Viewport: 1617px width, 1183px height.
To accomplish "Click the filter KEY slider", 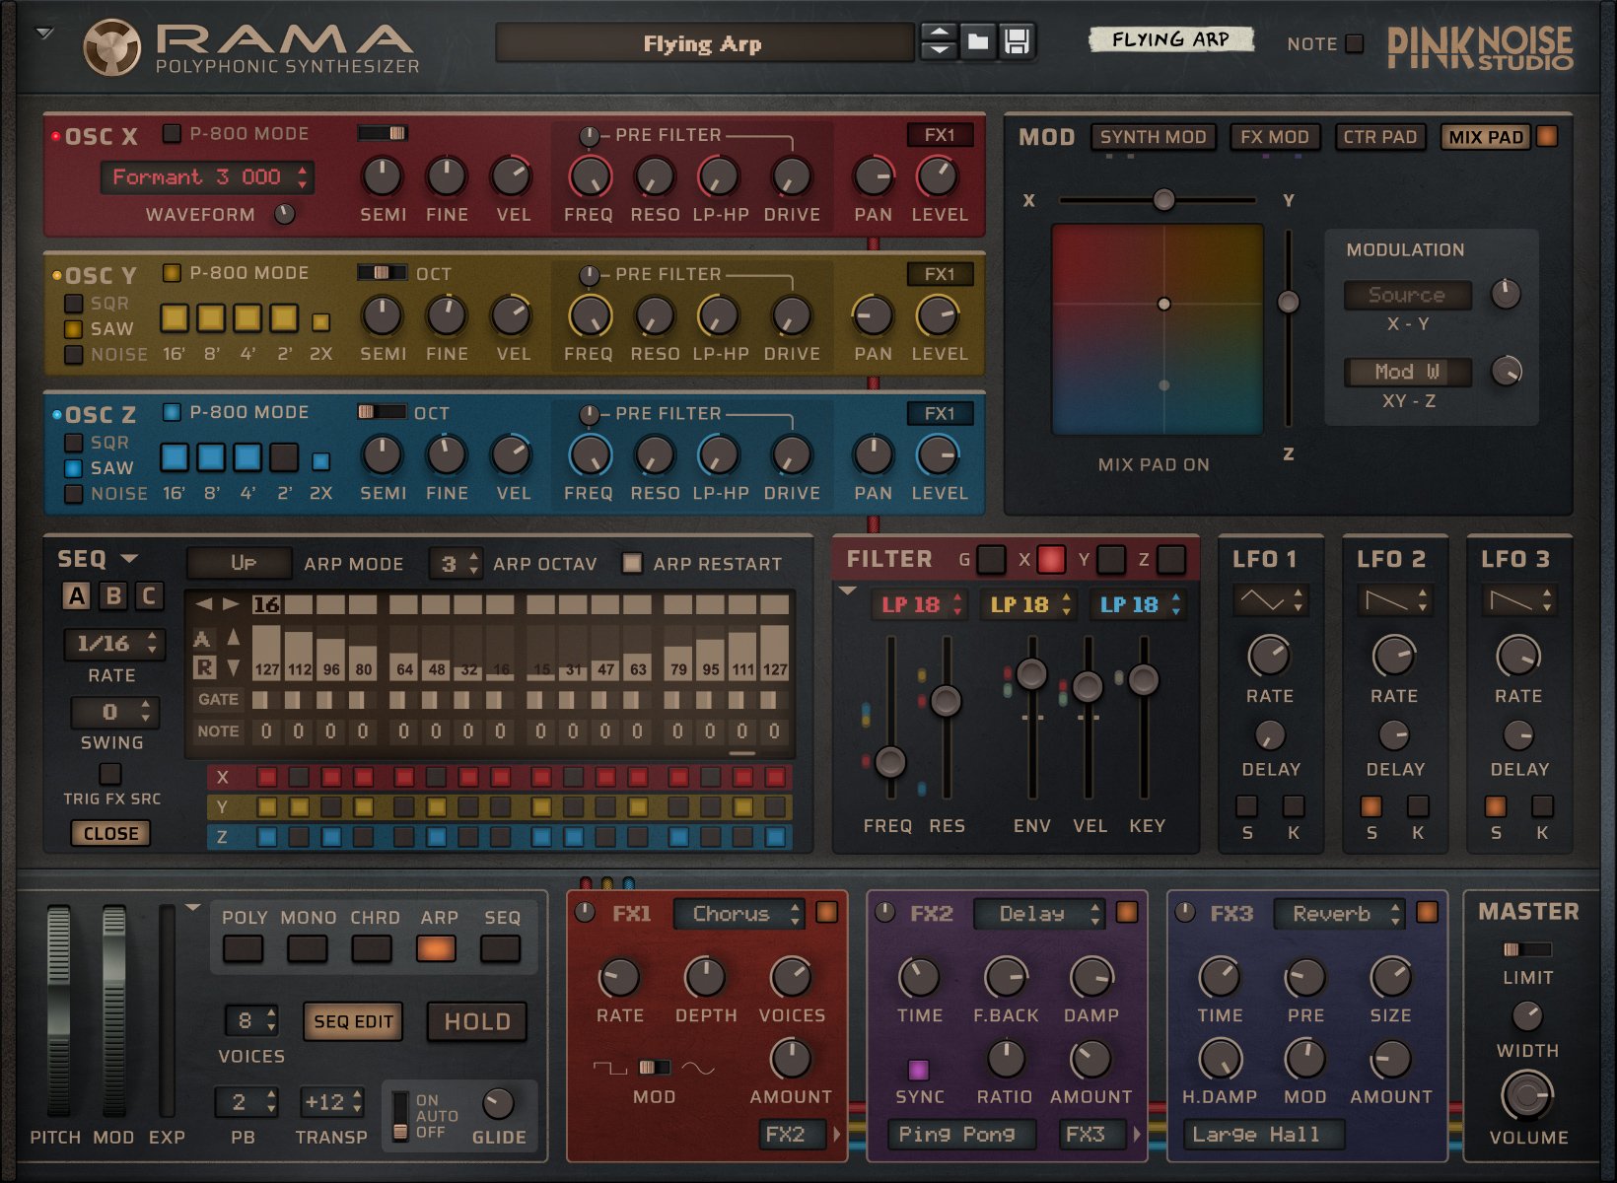I will pos(1144,679).
